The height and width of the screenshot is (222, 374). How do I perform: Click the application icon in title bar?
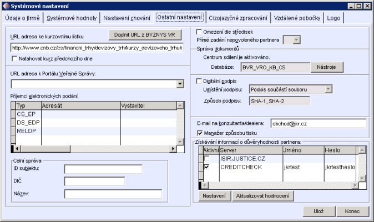click(x=6, y=6)
